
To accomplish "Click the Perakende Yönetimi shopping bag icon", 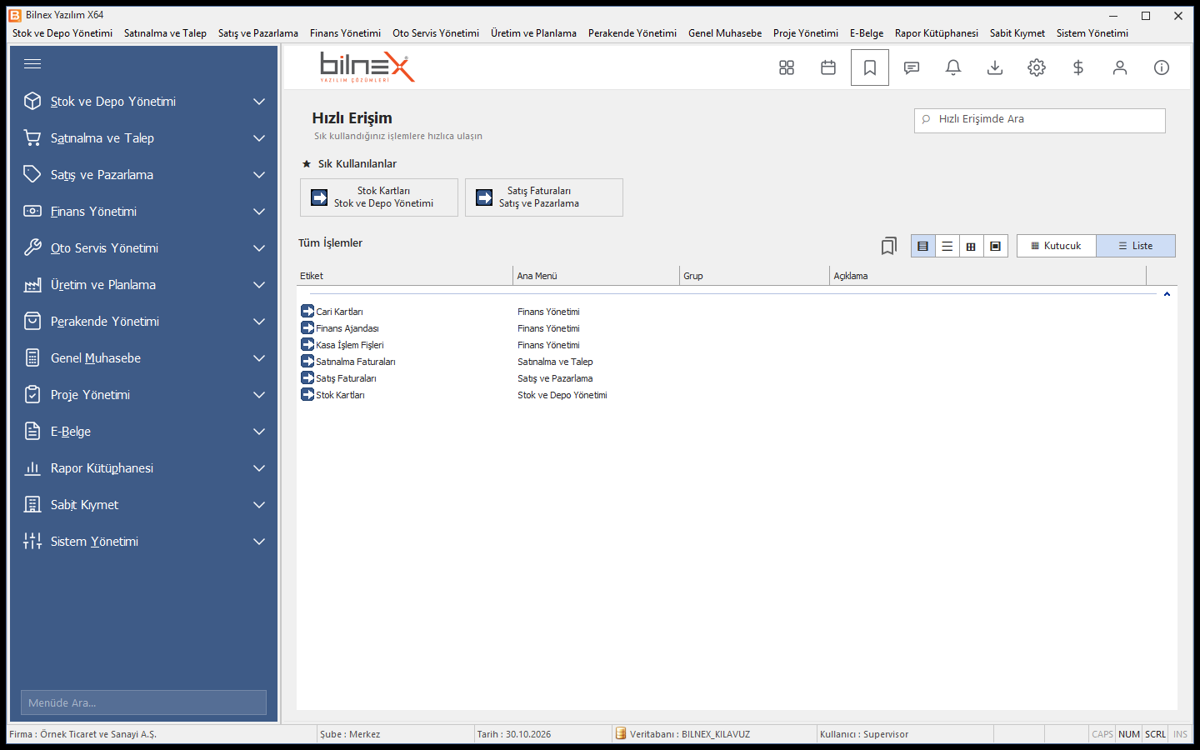I will pyautogui.click(x=32, y=321).
